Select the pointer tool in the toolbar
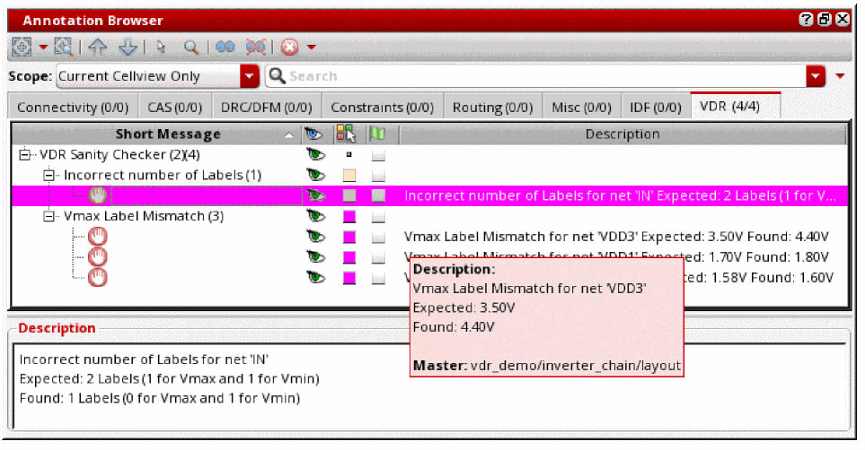 [x=161, y=47]
